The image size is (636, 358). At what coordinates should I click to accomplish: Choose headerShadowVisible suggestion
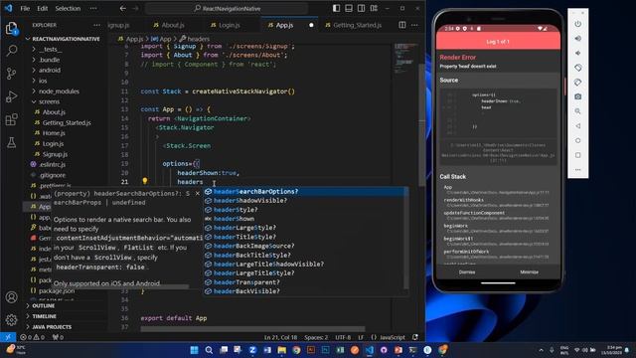click(x=304, y=201)
